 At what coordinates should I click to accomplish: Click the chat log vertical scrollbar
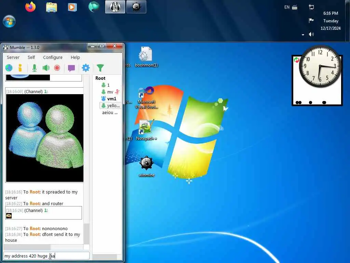[x=86, y=233]
